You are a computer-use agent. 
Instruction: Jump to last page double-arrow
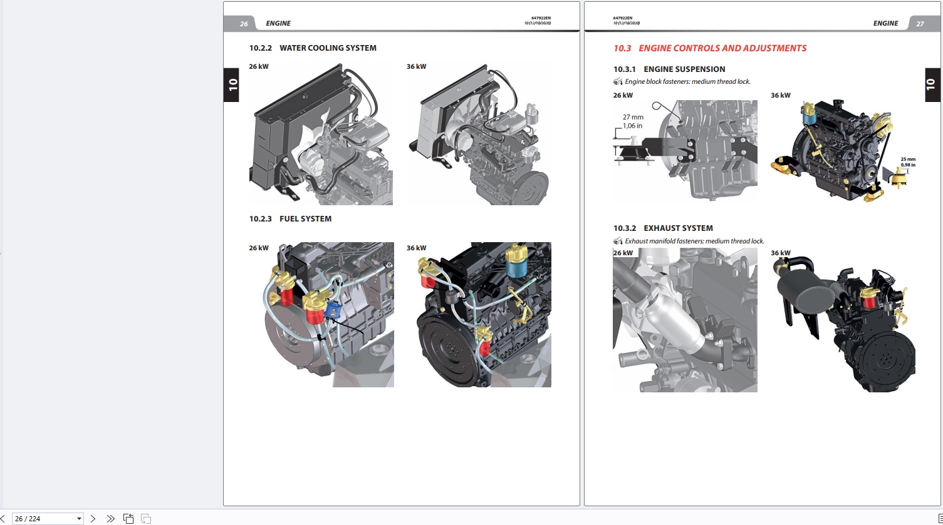(110, 518)
